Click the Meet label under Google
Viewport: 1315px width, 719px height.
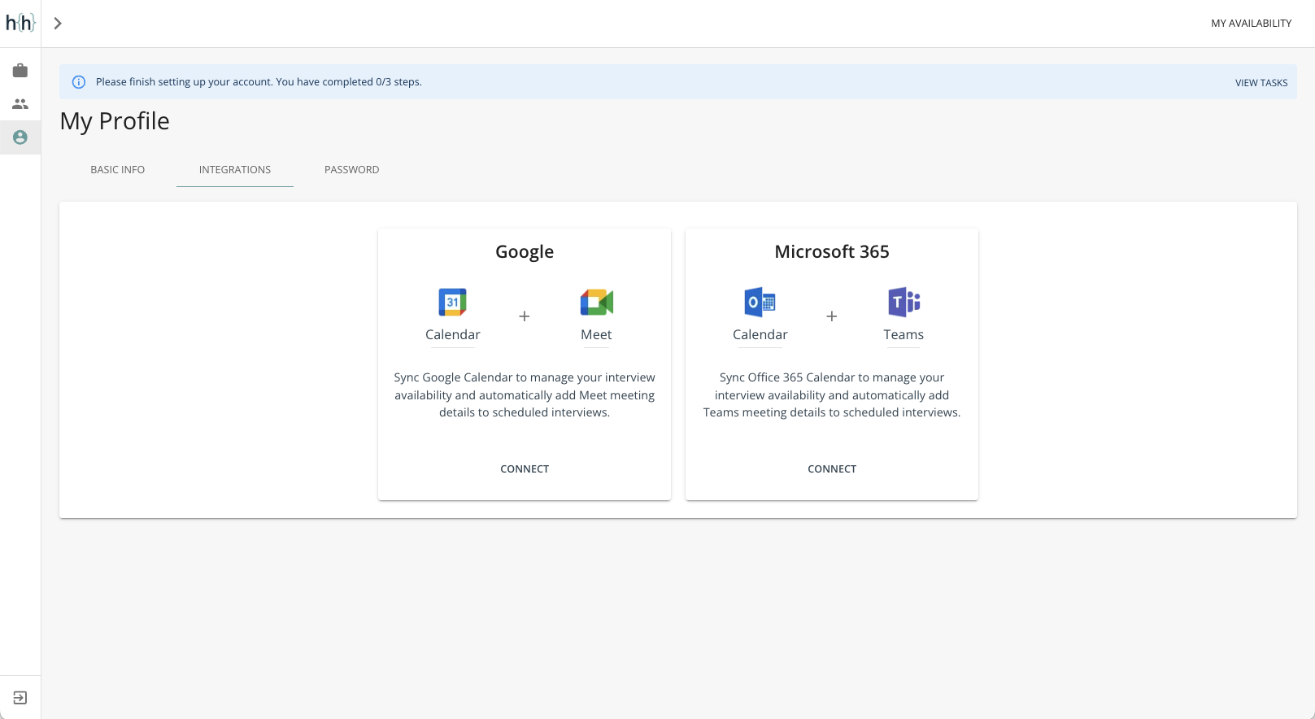(x=596, y=335)
